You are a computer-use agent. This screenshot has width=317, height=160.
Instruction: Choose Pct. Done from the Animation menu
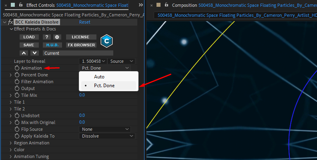click(108, 86)
